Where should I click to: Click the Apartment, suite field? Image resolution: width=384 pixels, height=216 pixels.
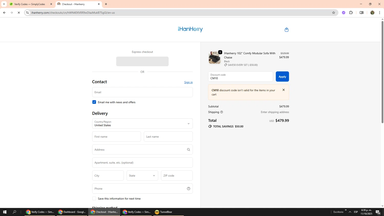pos(142,163)
